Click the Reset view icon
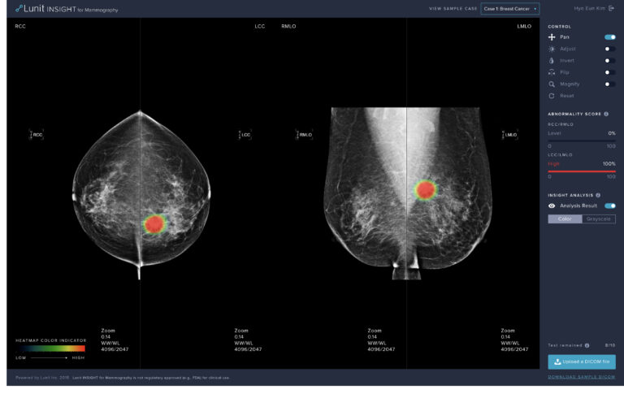 click(x=552, y=96)
